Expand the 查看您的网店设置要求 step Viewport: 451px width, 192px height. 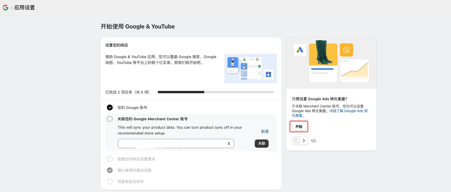(136, 159)
